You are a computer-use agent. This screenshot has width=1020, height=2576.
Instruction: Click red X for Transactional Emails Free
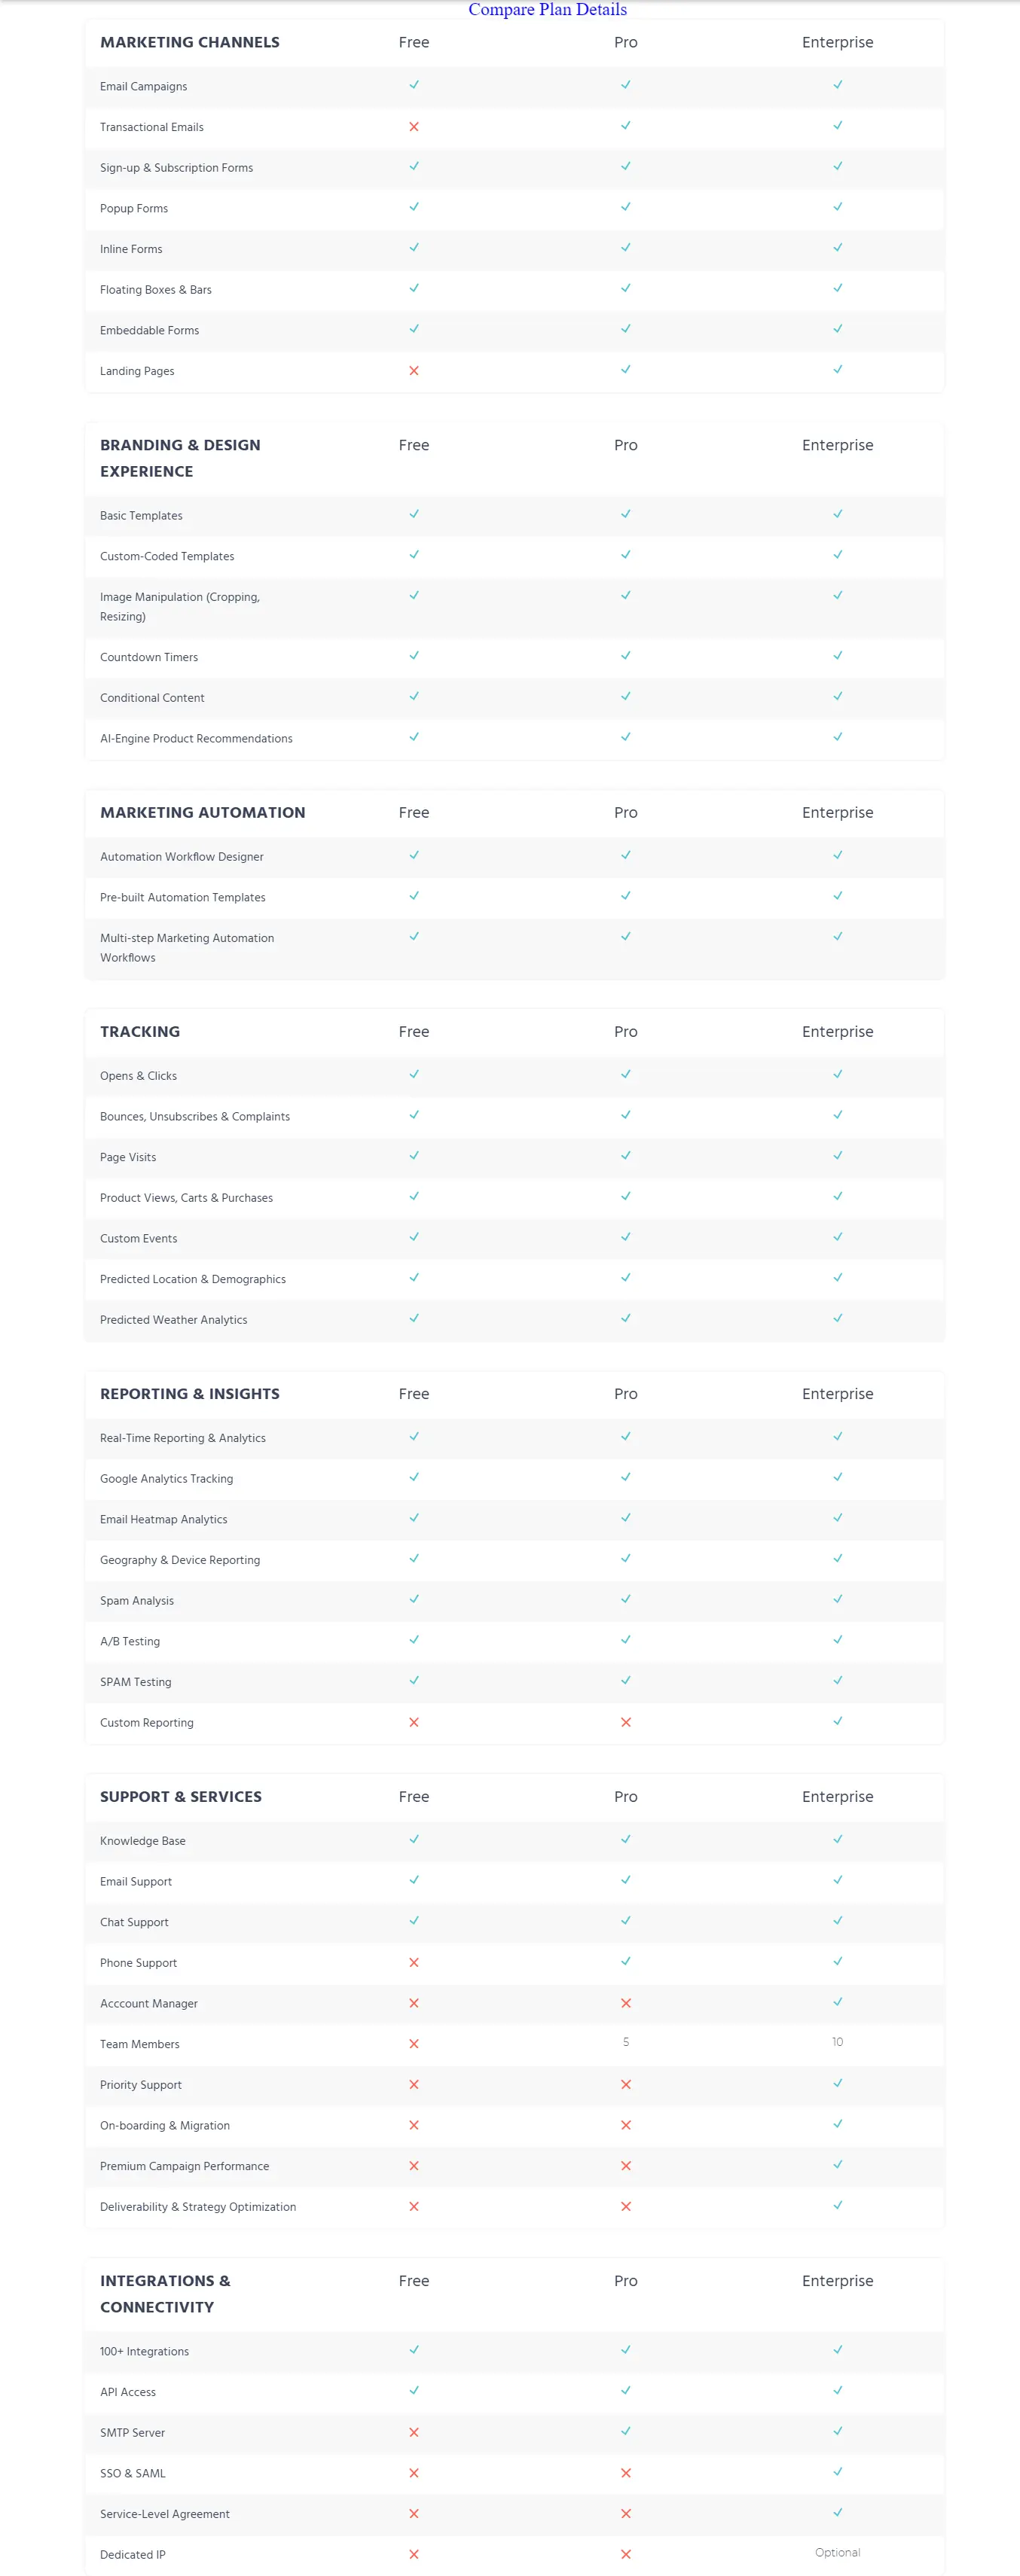[x=414, y=127]
